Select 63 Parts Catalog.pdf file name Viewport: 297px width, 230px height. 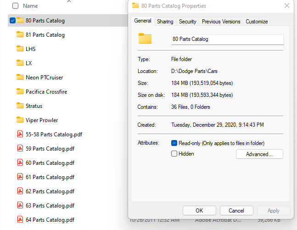tap(50, 205)
